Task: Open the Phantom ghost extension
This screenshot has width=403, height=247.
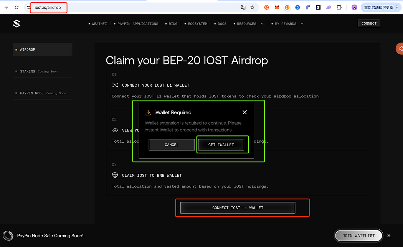Action: (329, 7)
